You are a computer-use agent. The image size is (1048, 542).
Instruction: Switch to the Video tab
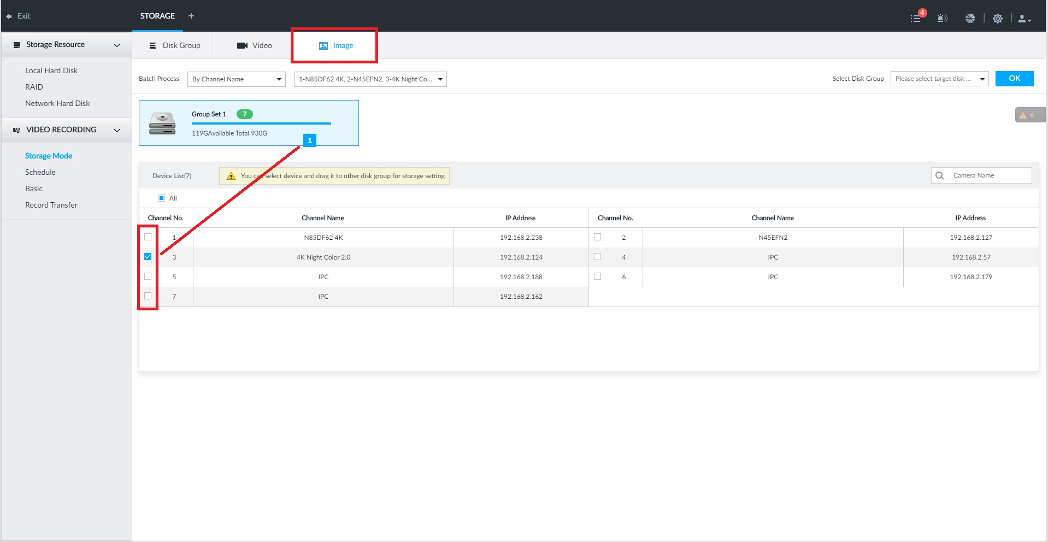pyautogui.click(x=255, y=45)
